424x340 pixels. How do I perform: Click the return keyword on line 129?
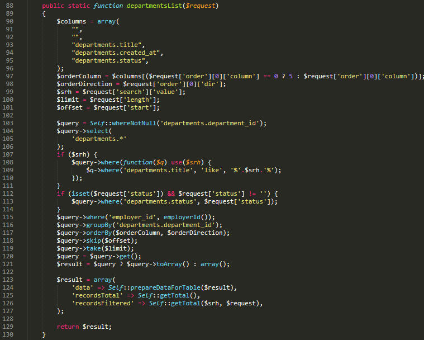[x=68, y=327]
